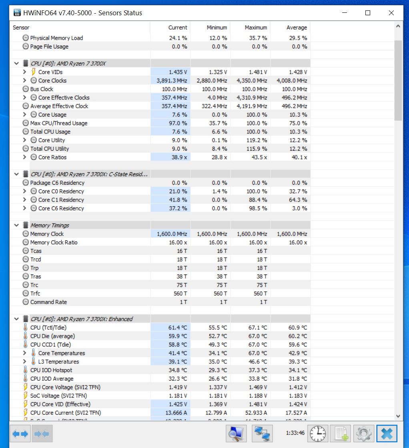
Task: Click the SoC Voltage lightning icon
Action: pos(25,396)
